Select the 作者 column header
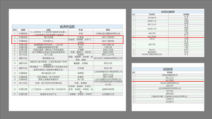Viewport: 212px width, 119px height. coord(81,30)
